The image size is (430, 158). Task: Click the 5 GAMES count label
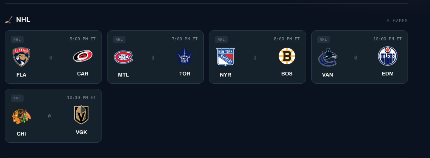coord(397,21)
